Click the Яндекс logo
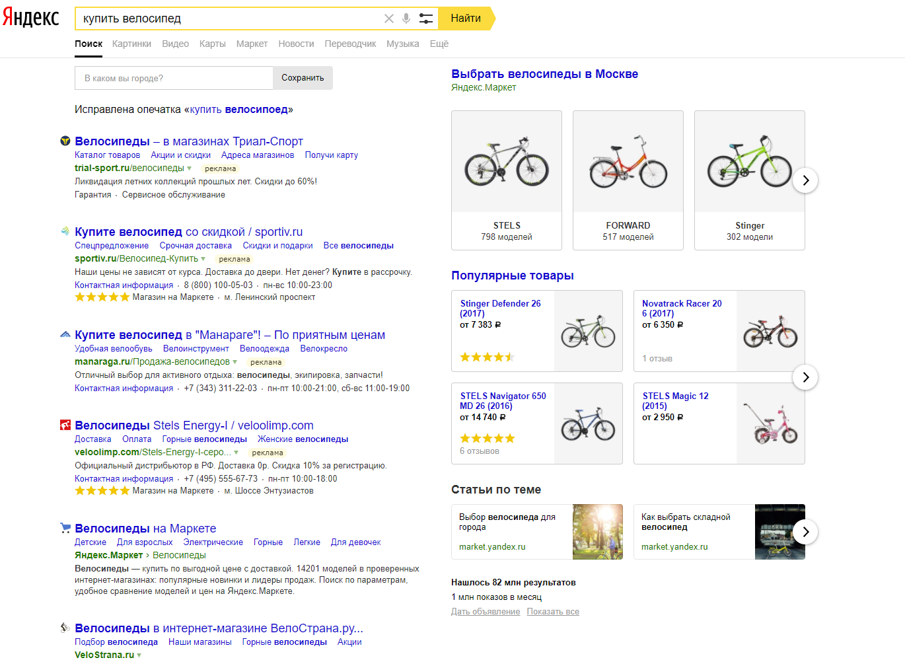Image resolution: width=905 pixels, height=664 pixels. (31, 18)
